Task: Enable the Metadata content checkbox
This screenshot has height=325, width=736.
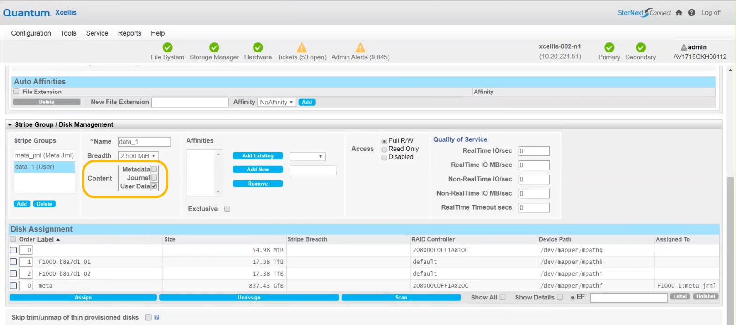Action: 154,170
